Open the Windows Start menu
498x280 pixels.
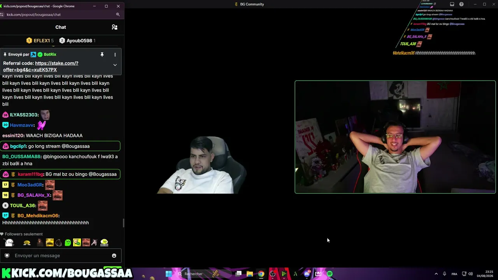click(168, 274)
